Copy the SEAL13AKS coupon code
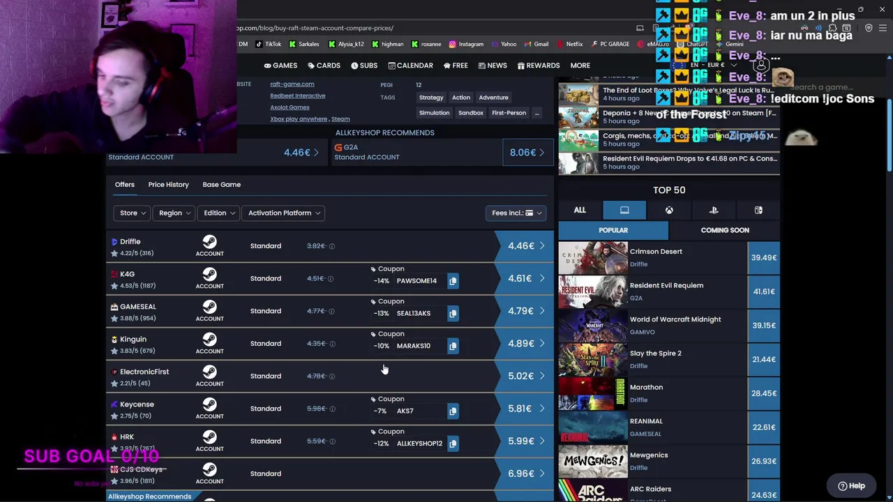The height and width of the screenshot is (502, 893). 453,314
